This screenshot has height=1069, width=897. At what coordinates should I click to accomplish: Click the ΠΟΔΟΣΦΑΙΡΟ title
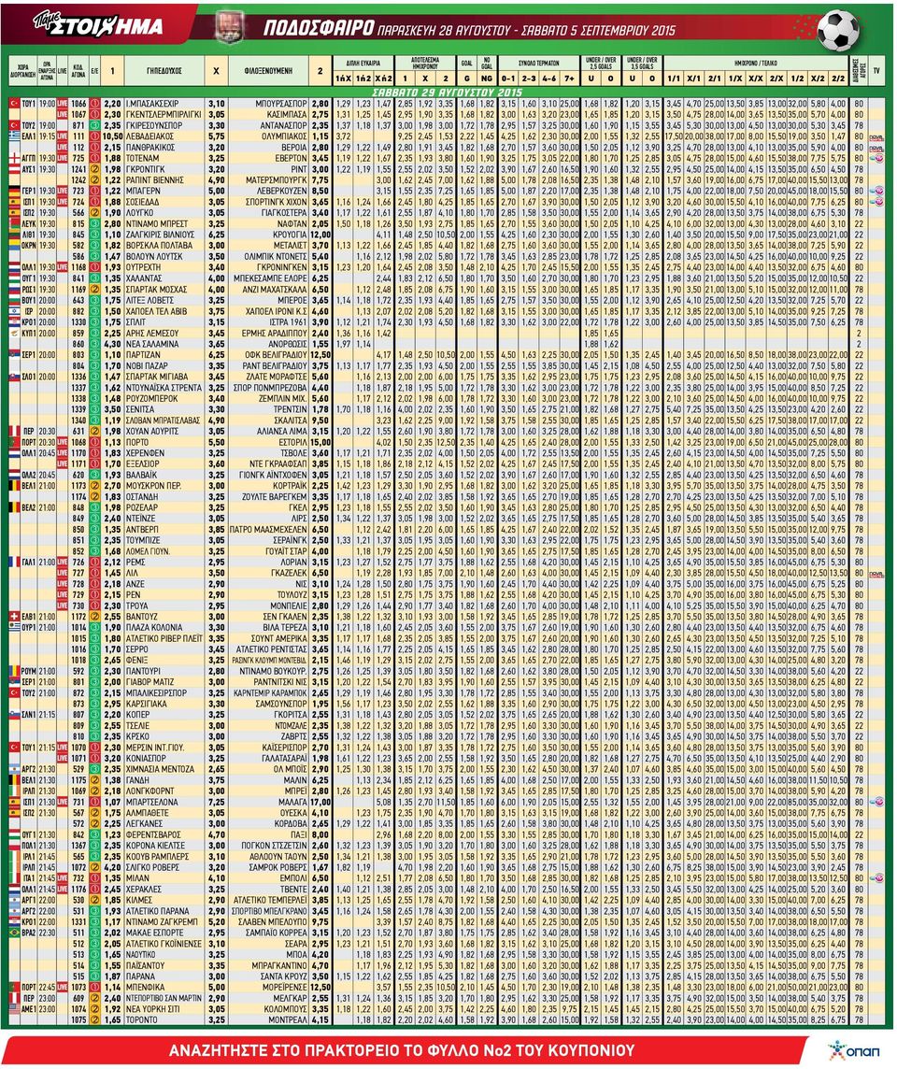point(319,27)
